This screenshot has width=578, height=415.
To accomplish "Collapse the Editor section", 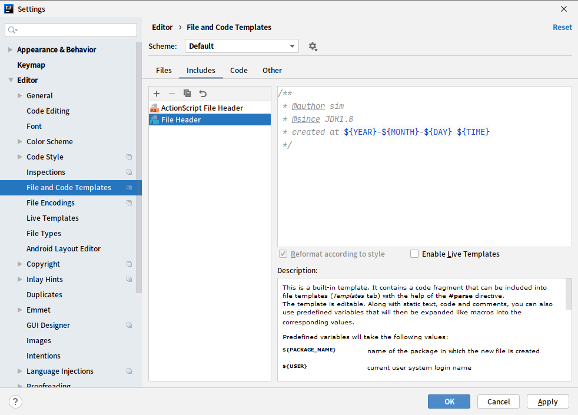I will point(11,80).
